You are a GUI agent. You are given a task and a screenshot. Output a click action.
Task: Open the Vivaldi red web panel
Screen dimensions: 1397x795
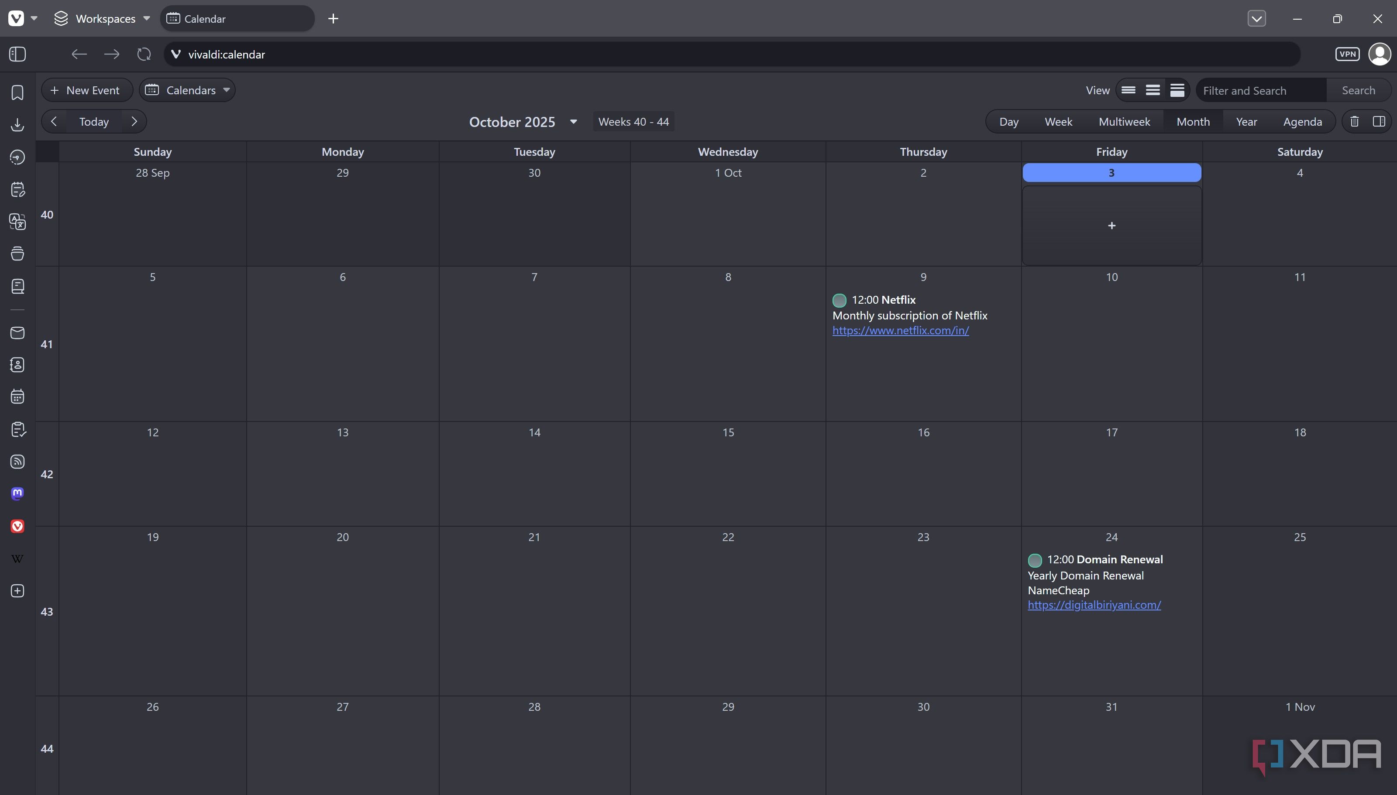point(17,526)
